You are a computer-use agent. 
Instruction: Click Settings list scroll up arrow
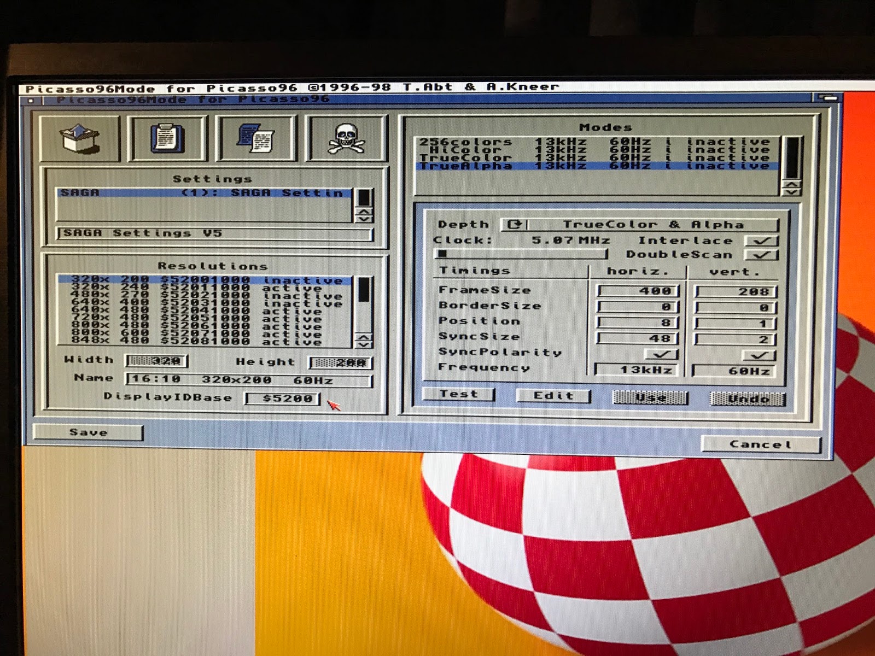click(x=364, y=211)
